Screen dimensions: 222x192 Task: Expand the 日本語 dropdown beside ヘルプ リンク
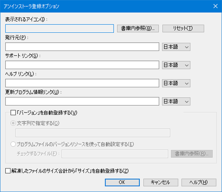pos(176,83)
